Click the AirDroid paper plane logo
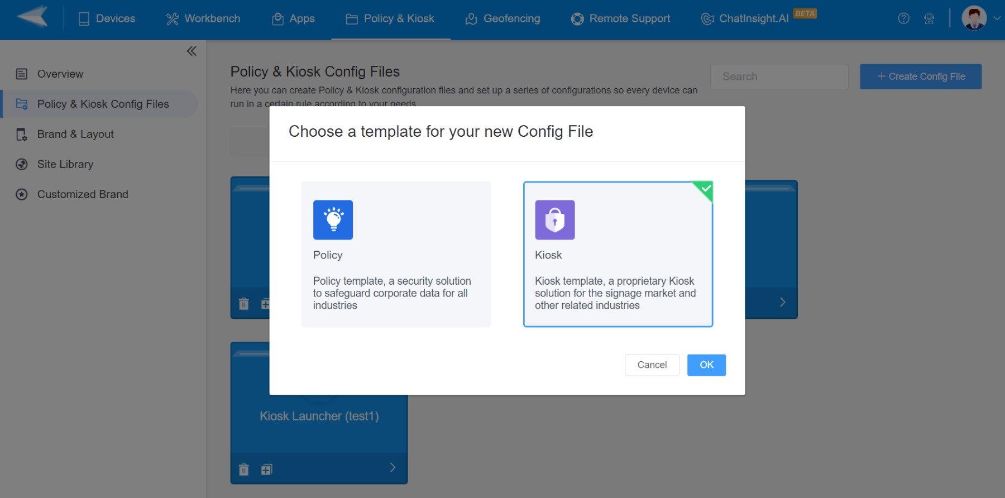 tap(32, 17)
